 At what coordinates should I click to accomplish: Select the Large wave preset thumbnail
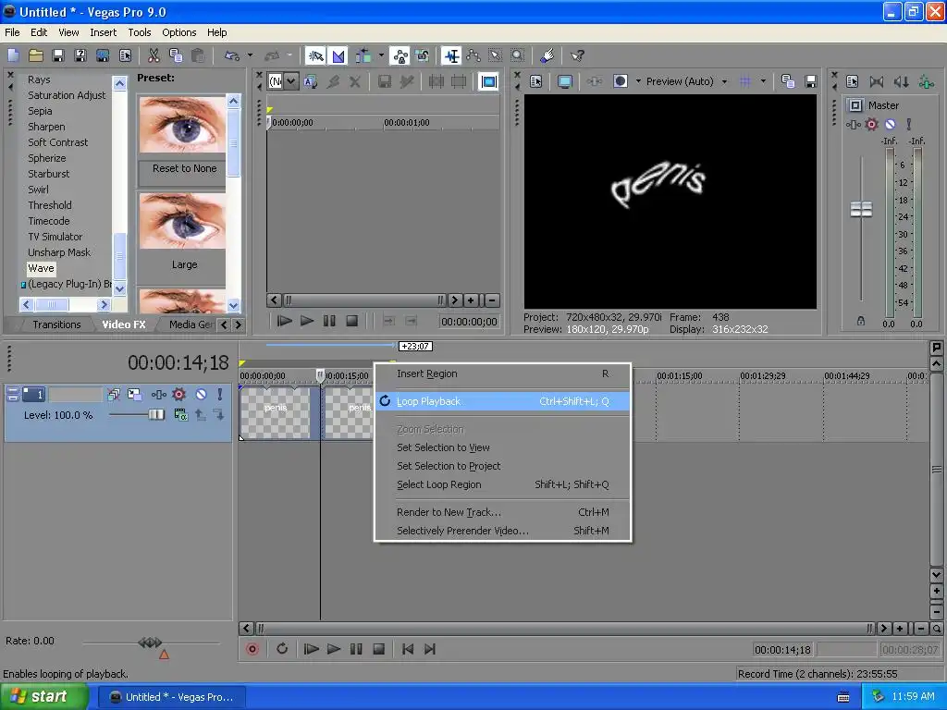click(182, 222)
